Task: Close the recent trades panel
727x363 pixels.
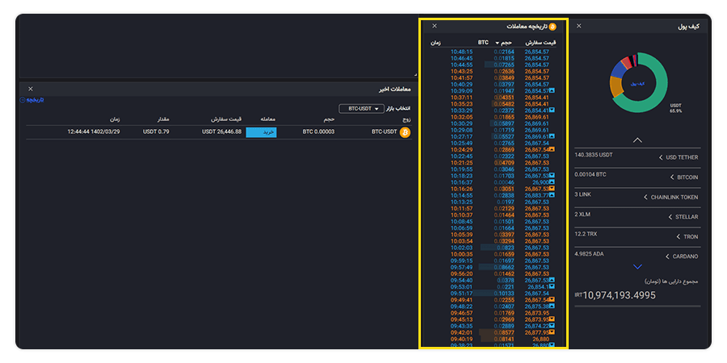Action: click(x=31, y=89)
